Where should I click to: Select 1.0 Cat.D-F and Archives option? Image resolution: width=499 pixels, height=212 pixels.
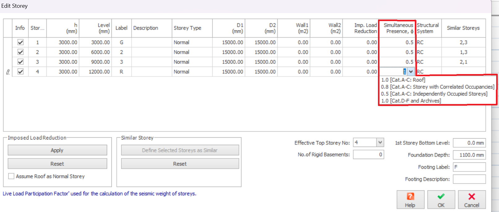click(411, 101)
